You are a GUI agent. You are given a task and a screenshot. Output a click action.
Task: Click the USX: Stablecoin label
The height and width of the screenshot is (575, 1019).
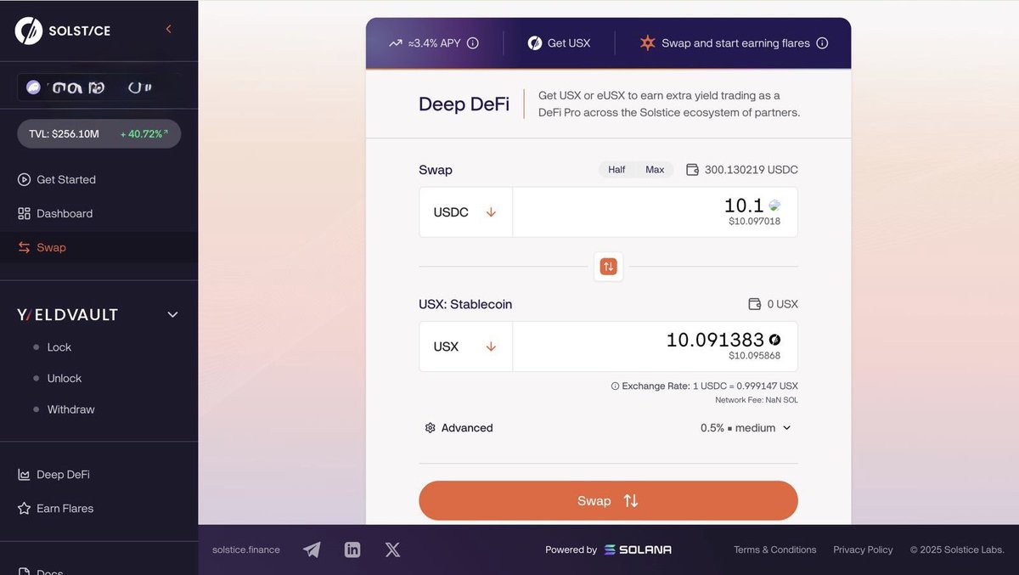click(465, 304)
